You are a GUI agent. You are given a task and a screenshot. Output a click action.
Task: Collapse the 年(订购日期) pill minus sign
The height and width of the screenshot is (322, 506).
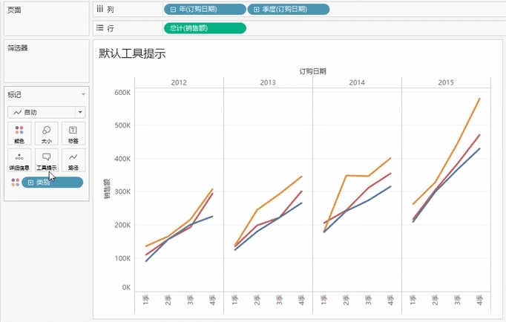(x=173, y=10)
